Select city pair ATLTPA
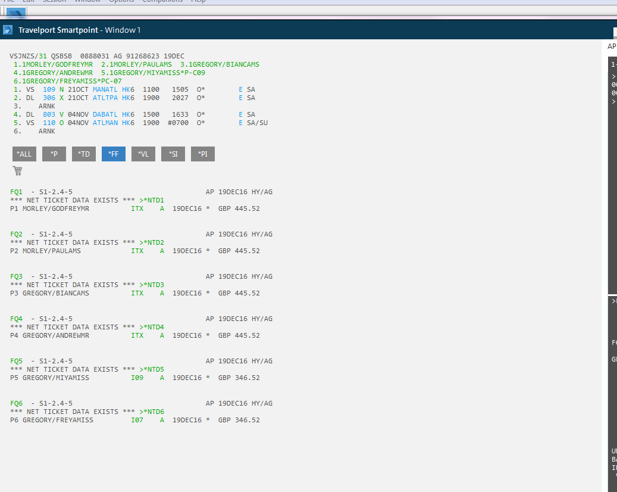 click(x=105, y=98)
